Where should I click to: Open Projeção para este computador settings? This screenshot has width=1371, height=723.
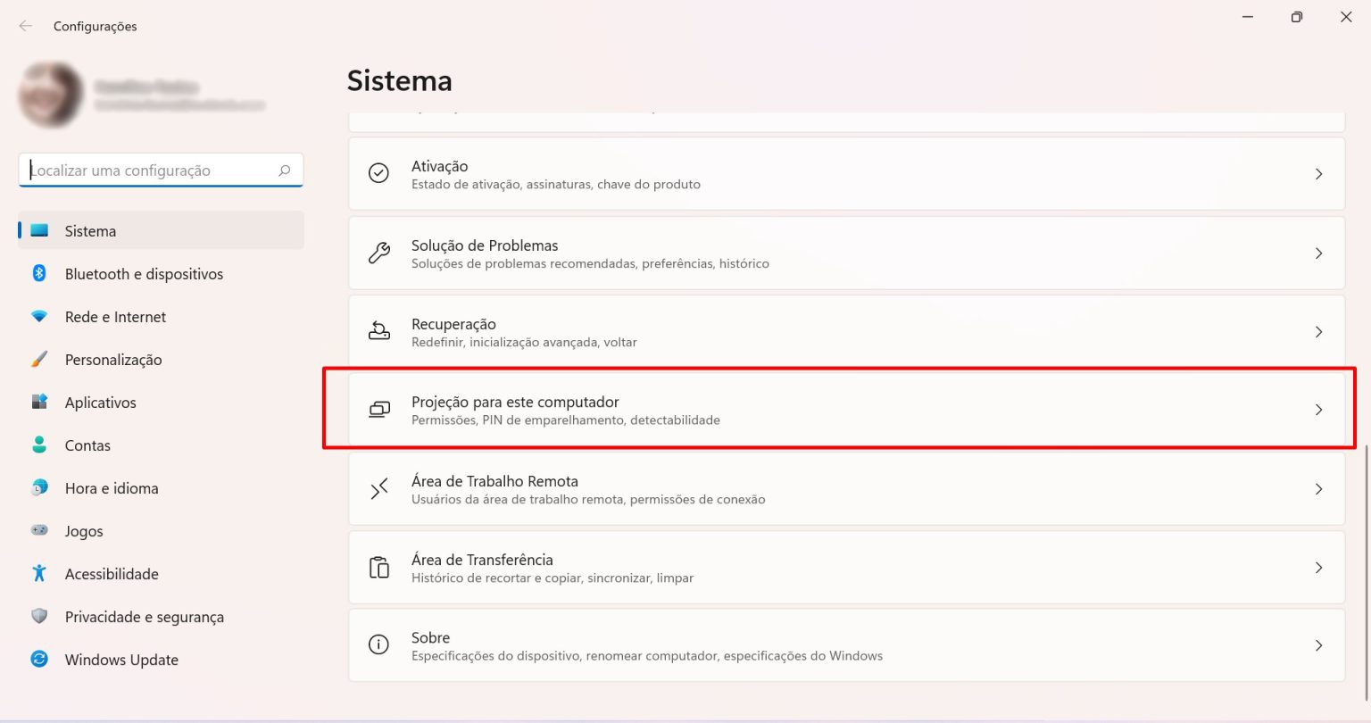(846, 409)
